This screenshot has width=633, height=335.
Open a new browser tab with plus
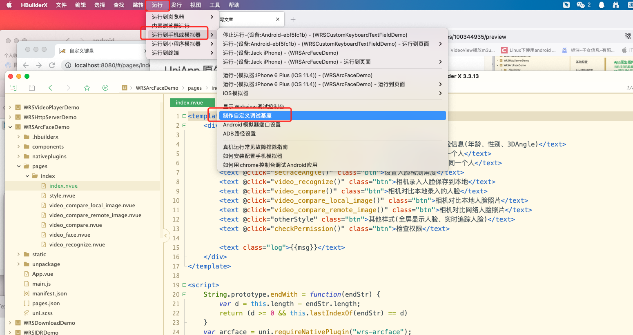pos(293,19)
